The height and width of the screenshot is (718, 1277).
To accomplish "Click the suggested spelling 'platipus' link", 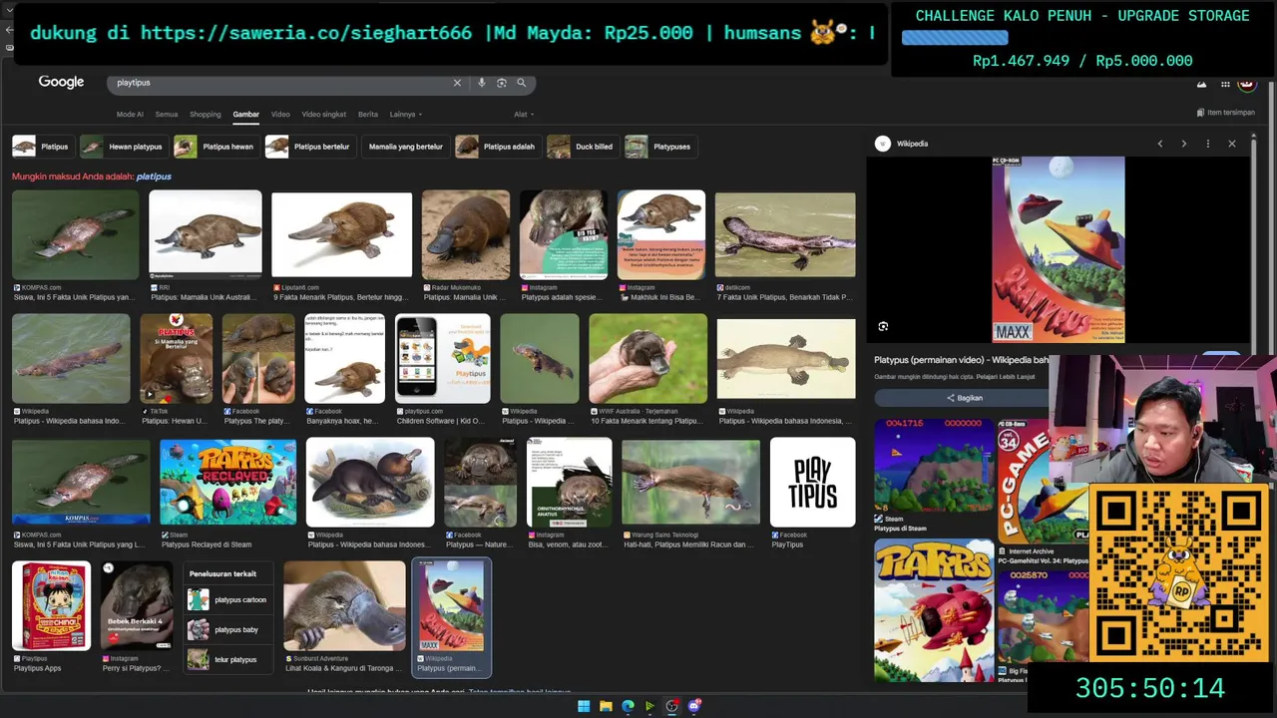I will [154, 177].
